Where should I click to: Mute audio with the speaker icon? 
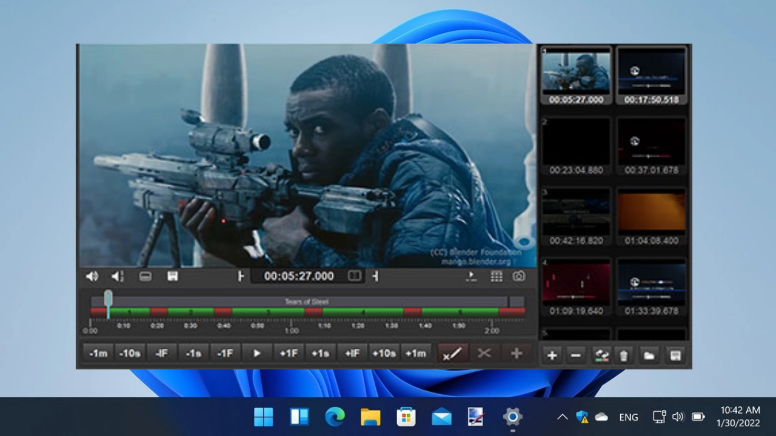92,276
